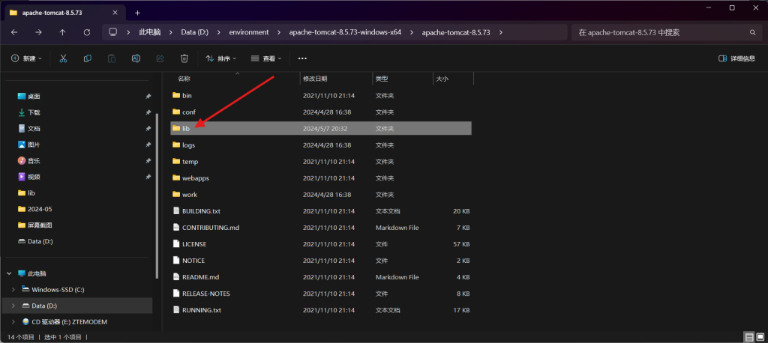Image resolution: width=768 pixels, height=343 pixels.
Task: Open the three-dot more options menu
Action: tap(302, 58)
